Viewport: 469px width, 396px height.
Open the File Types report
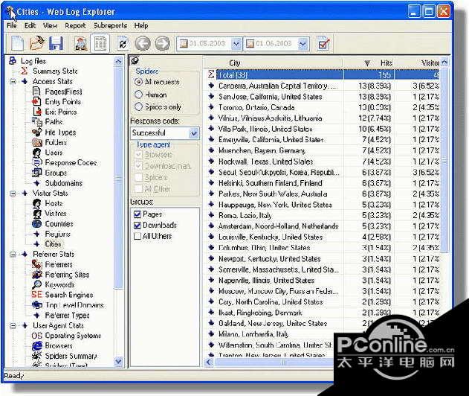(x=60, y=132)
